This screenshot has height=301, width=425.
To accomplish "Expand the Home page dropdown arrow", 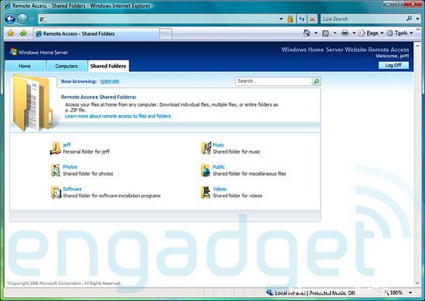I will point(316,33).
